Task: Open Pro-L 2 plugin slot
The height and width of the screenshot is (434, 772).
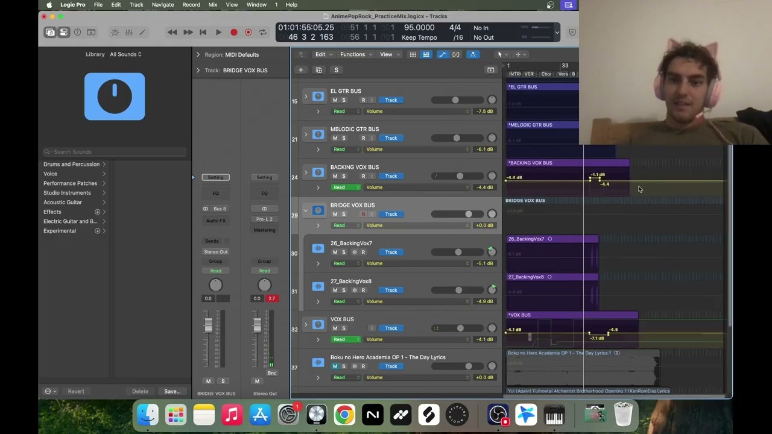Action: [264, 219]
